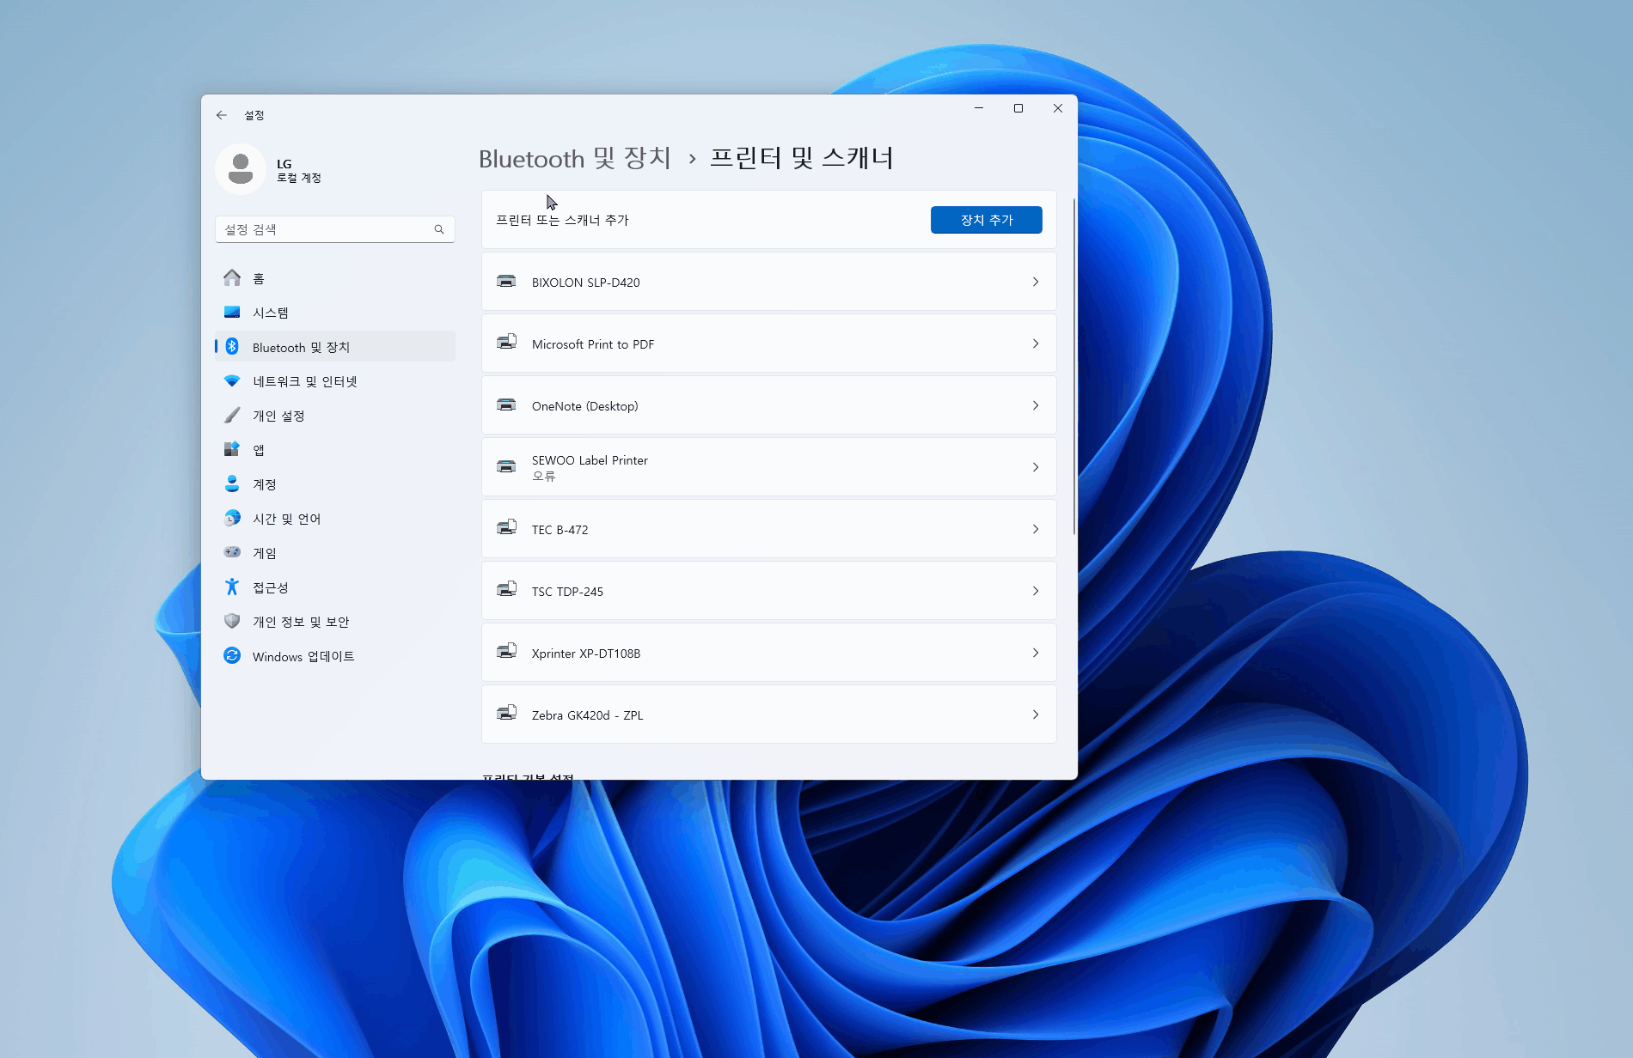Click the 장치 추가 button
The height and width of the screenshot is (1058, 1633).
coord(987,220)
